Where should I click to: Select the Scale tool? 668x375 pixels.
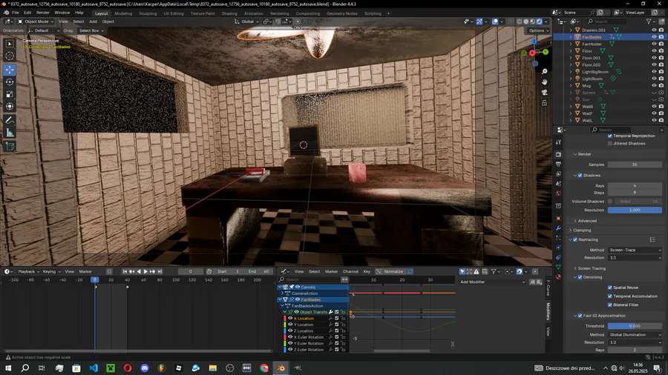coord(10,94)
